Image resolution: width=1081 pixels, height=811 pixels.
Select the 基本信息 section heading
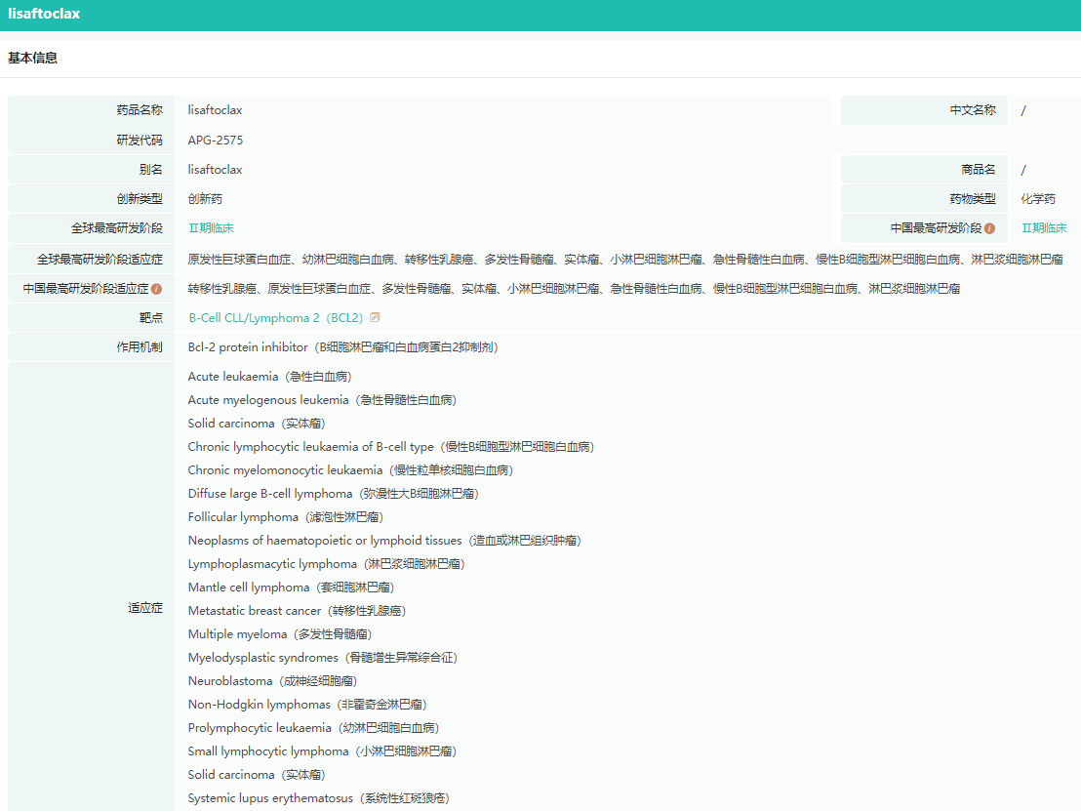point(32,58)
